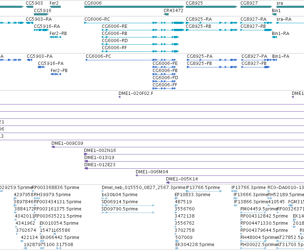
Task: Select the bs30b04.5prime EST glyph
Action: click(105, 198)
